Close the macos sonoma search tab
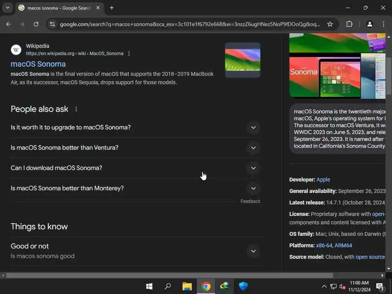Viewport: 392px width, 294px height. pos(98,8)
